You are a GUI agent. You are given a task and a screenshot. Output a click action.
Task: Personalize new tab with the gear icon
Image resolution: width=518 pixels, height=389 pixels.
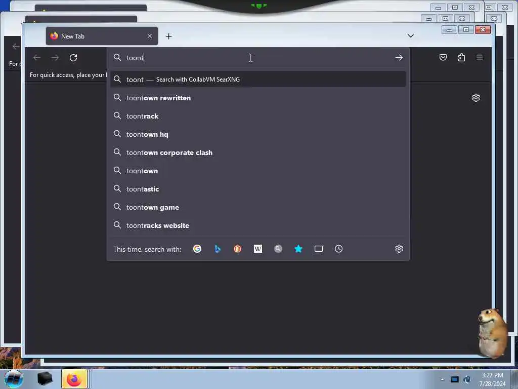click(x=476, y=98)
